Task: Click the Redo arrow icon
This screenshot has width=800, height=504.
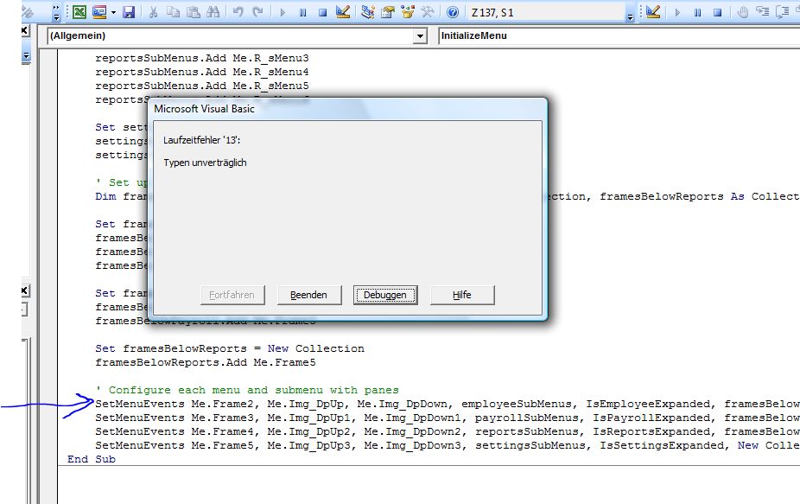Action: tap(258, 12)
